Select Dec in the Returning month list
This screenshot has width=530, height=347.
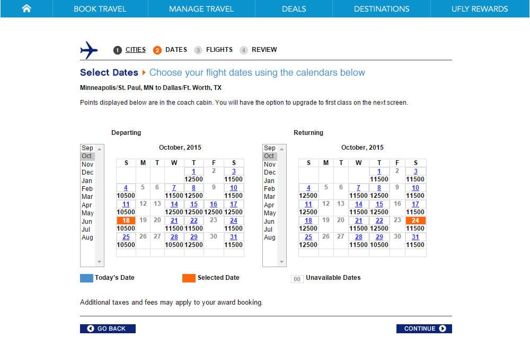click(x=270, y=172)
